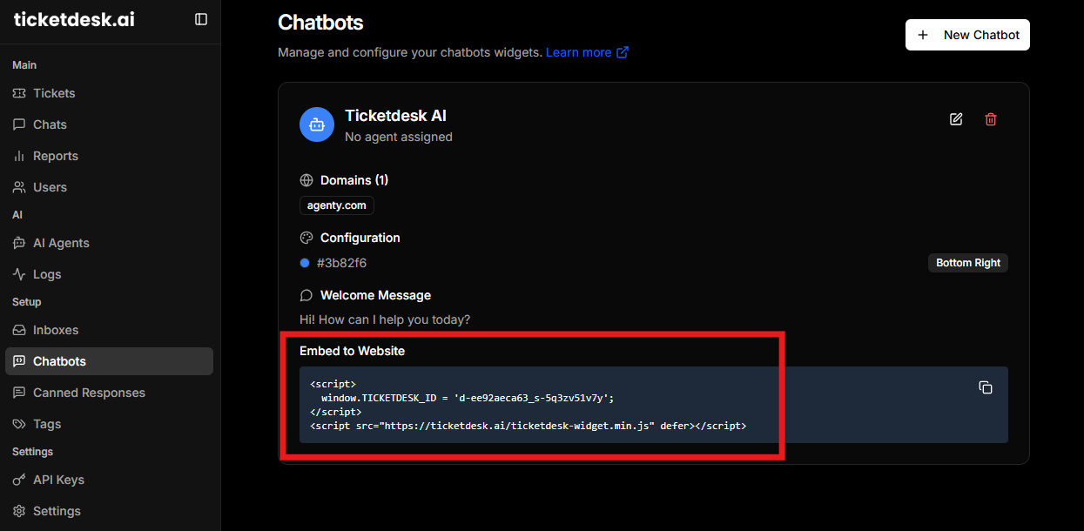The height and width of the screenshot is (531, 1084).
Task: Select Chatbots in the sidebar
Action: pos(109,361)
